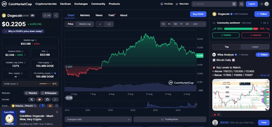Screen dimensions: 272x127
Task: Share Dogecoin page via share icon
Action: pyautogui.click(x=56, y=15)
